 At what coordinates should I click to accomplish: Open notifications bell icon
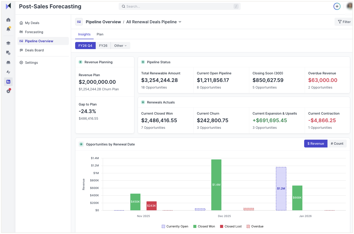click(x=8, y=29)
